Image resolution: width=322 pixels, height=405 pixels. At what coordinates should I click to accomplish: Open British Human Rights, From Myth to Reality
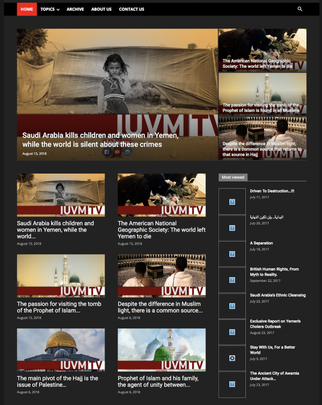tap(274, 272)
